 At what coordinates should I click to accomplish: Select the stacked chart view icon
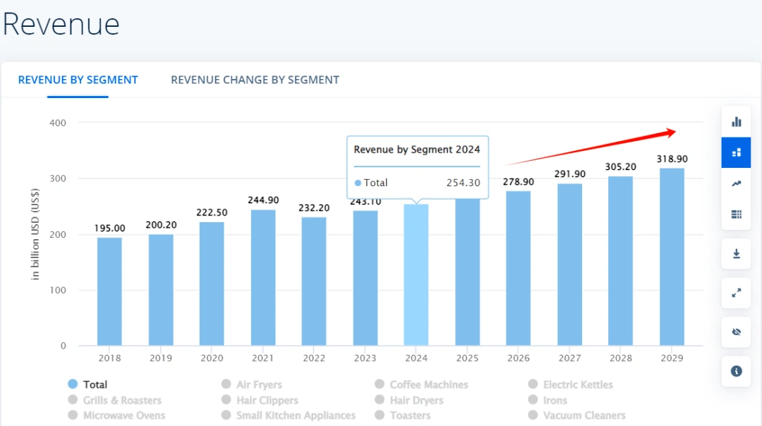click(736, 152)
